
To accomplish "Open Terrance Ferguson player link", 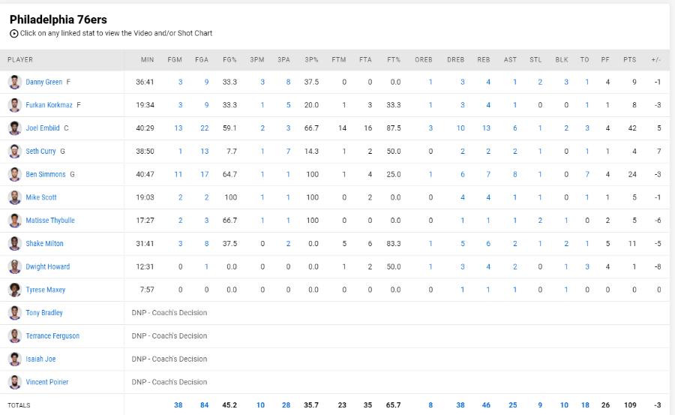I will coord(52,335).
